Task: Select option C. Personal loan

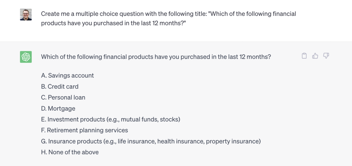Action: (x=63, y=98)
